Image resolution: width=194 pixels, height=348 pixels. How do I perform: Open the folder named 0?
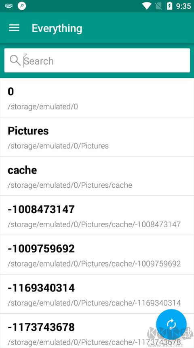[x=97, y=98]
